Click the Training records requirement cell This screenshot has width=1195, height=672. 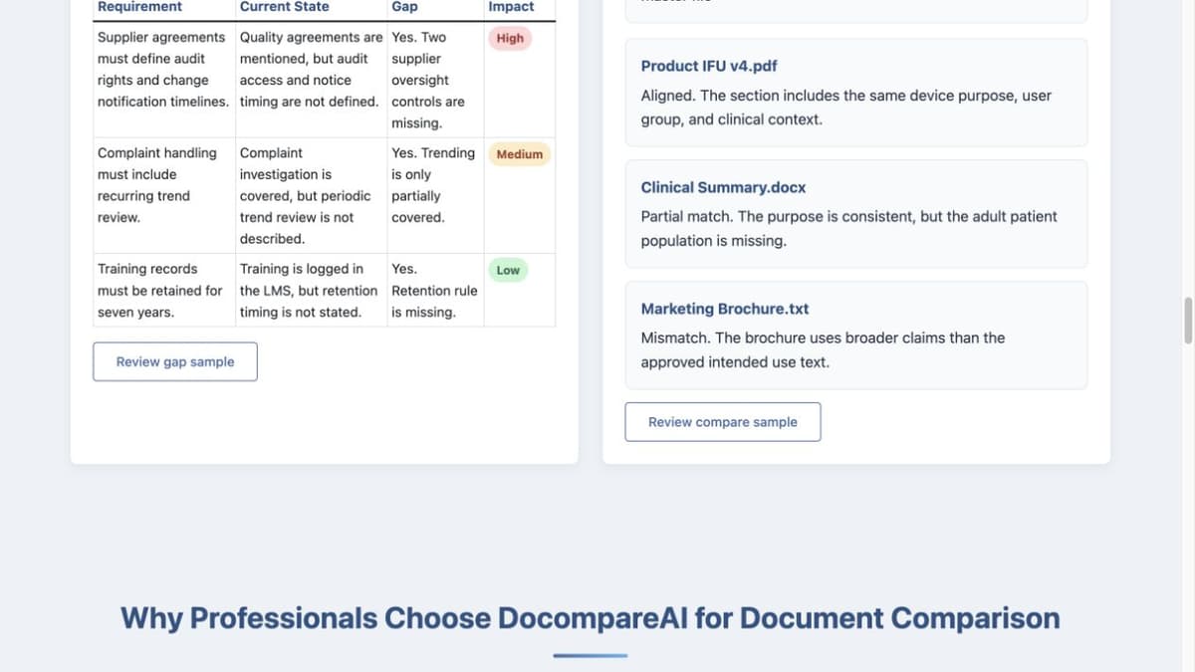point(164,290)
